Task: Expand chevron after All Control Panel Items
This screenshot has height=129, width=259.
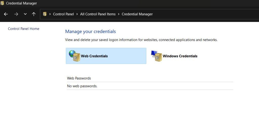Action: (x=119, y=14)
